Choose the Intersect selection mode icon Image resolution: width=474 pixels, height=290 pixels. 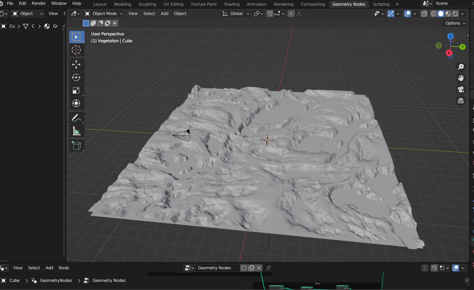click(x=115, y=23)
